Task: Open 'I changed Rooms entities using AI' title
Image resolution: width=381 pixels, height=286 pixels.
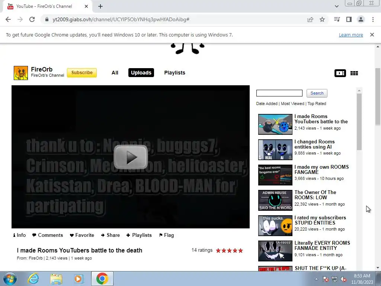Action: tap(314, 144)
